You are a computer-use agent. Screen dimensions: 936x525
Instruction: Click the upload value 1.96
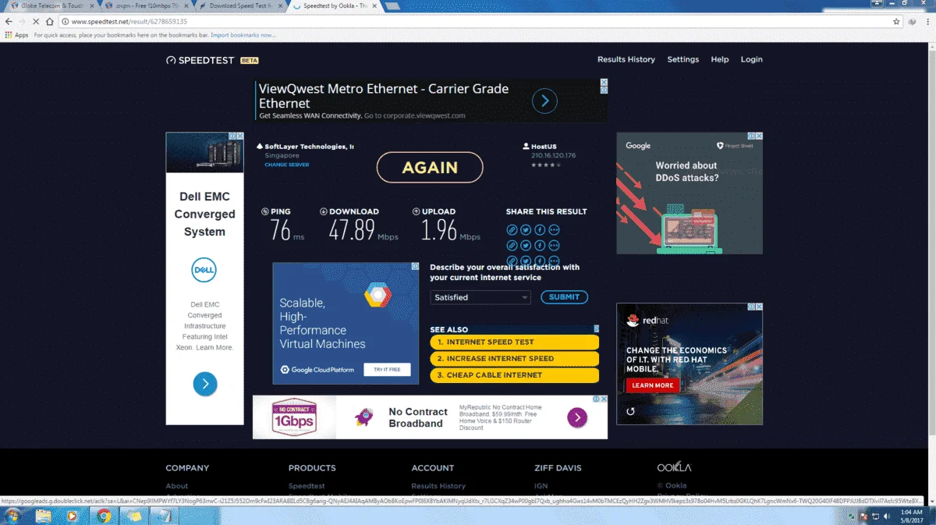pos(438,230)
